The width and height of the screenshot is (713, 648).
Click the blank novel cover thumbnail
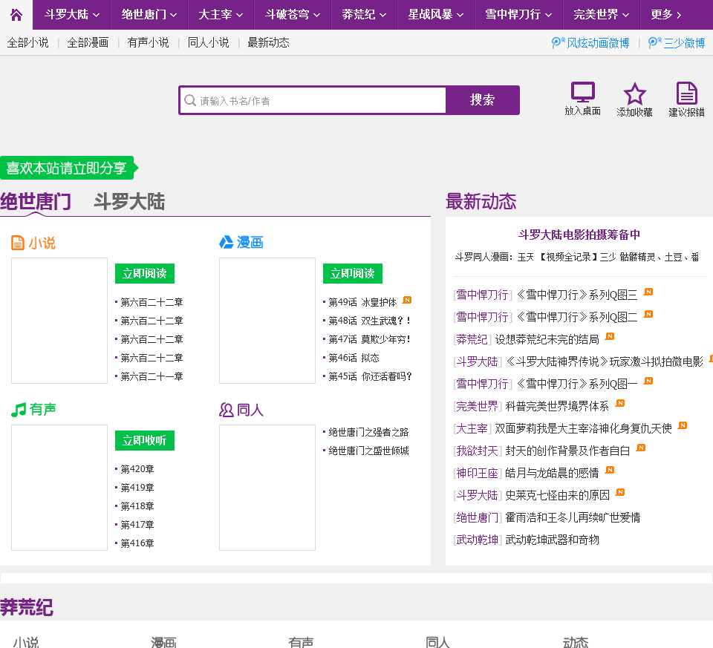pyautogui.click(x=59, y=321)
